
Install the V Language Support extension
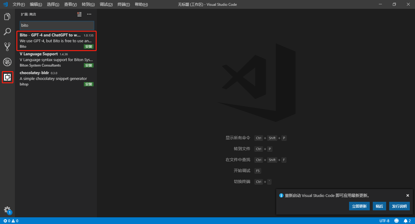[x=89, y=65]
